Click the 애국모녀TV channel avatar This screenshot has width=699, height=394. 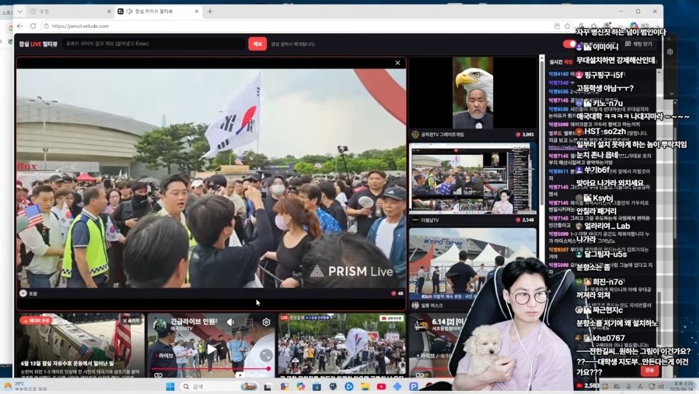pyautogui.click(x=159, y=325)
